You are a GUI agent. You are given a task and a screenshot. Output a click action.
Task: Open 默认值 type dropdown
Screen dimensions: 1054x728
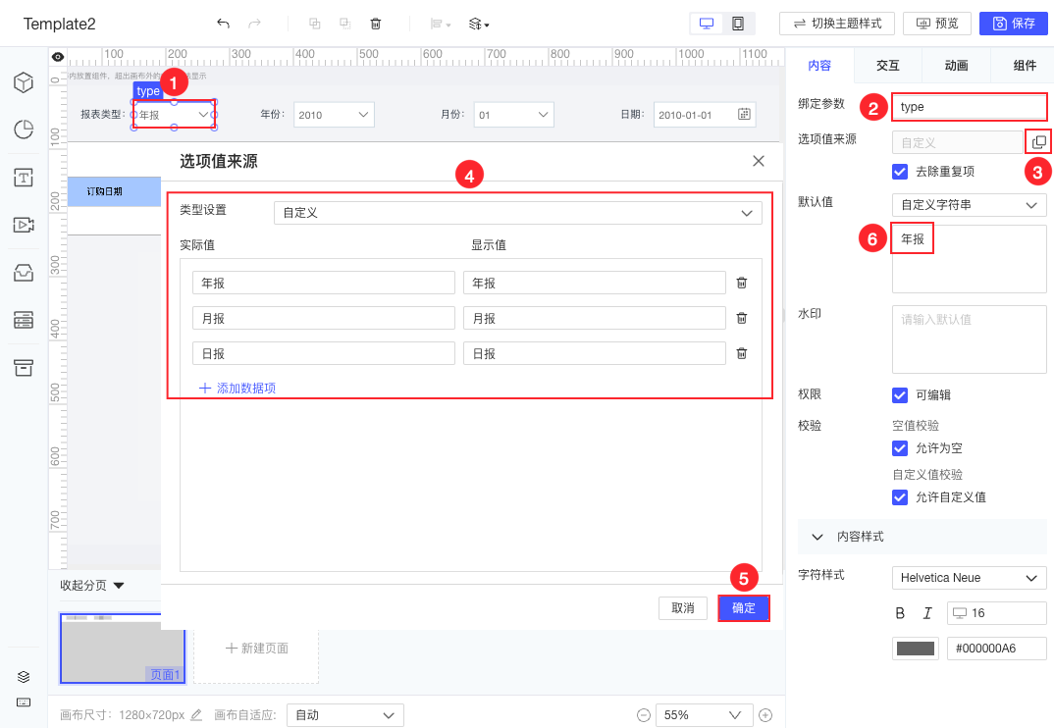tap(969, 204)
